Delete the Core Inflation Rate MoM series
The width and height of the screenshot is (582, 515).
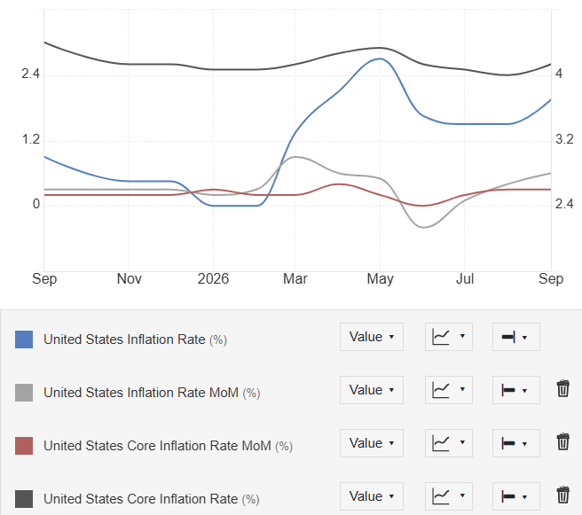pos(562,442)
